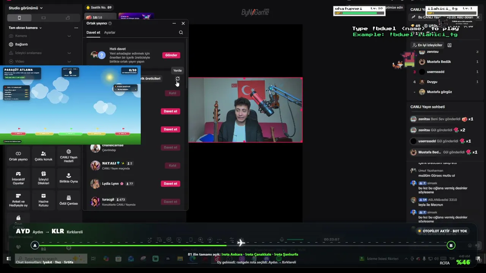The height and width of the screenshot is (273, 486).
Task: Switch to portrait phone layout view
Action: tap(19, 18)
